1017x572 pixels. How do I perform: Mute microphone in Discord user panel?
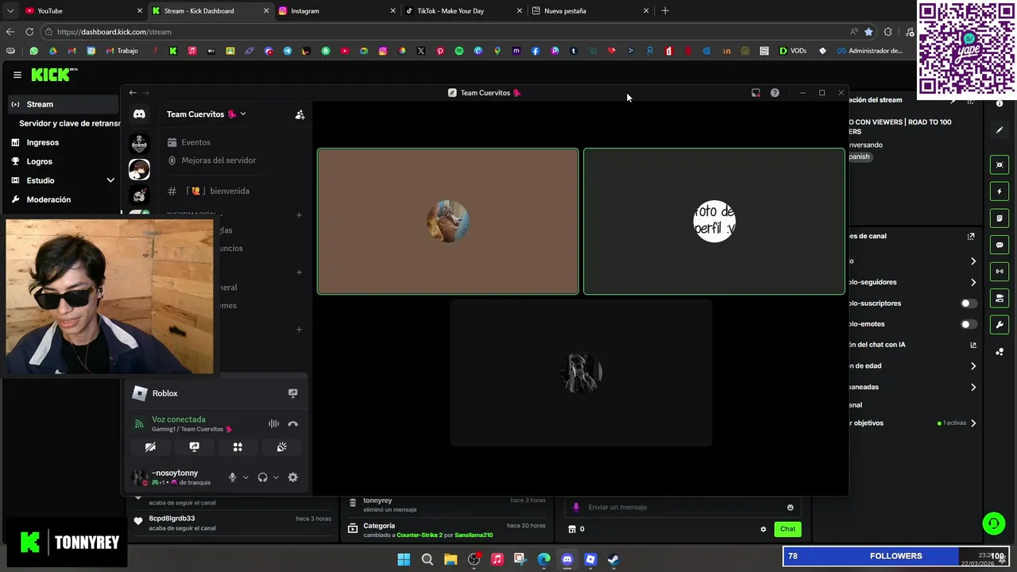[x=232, y=477]
